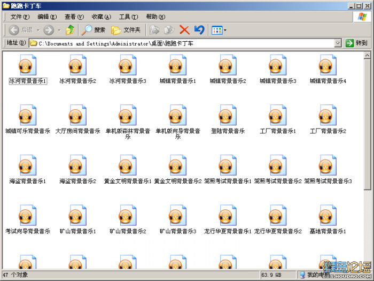The height and width of the screenshot is (281, 374).
Task: Click the 海盗背景音乐1 file name label
Action: [28, 181]
